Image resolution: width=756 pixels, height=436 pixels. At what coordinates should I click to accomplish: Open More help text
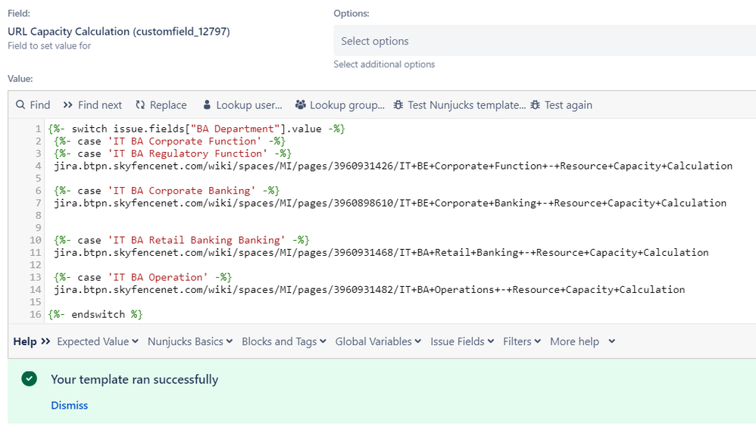click(x=574, y=341)
